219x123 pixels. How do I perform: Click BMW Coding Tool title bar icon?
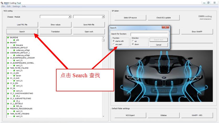(x=2, y=3)
